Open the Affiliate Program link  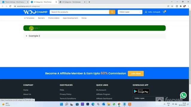click(x=103, y=94)
